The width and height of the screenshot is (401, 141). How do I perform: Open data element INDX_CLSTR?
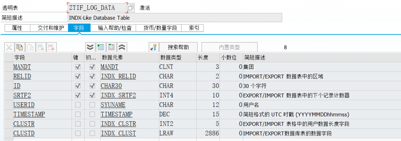pyautogui.click(x=118, y=124)
